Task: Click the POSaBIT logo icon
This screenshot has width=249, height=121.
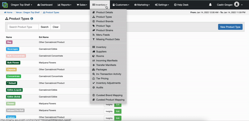Action: pos(5,5)
